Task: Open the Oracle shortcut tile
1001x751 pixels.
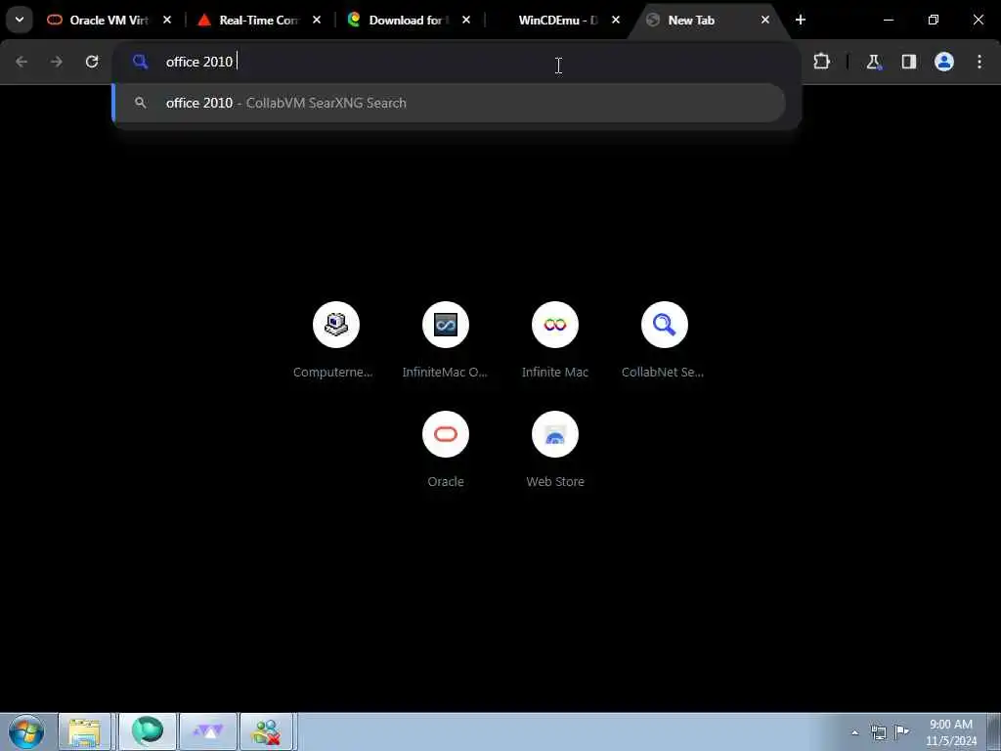Action: pos(446,450)
